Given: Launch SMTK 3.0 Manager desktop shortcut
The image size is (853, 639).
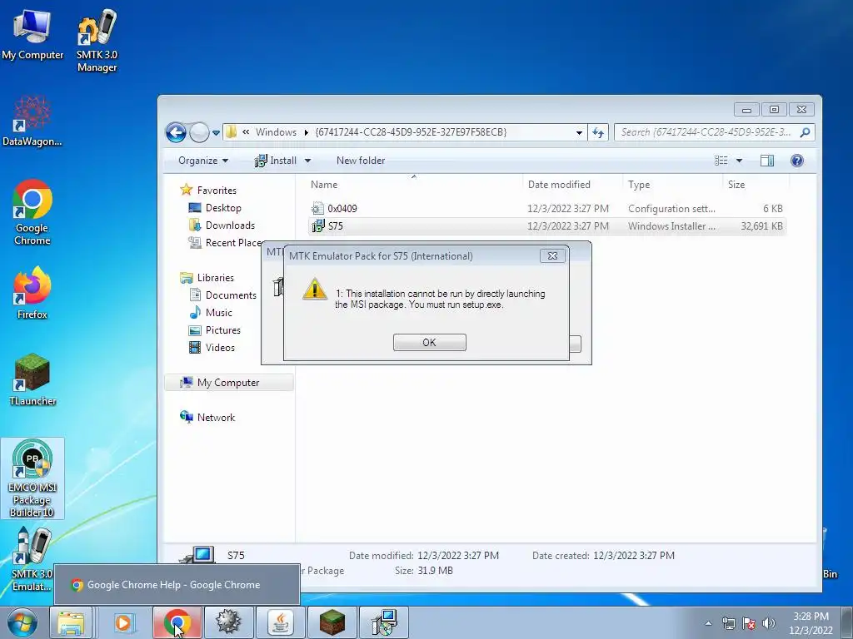Looking at the screenshot, I should (x=97, y=40).
